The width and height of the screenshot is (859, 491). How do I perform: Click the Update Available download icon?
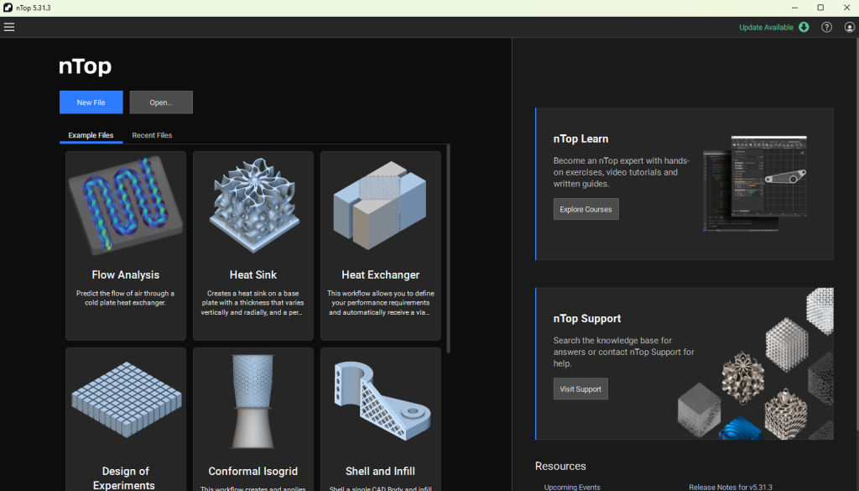804,27
